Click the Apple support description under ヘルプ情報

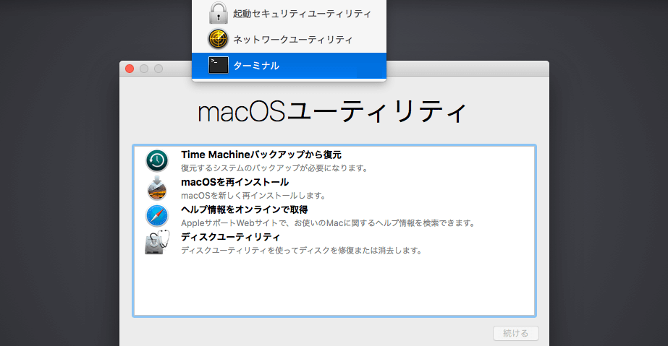327,223
